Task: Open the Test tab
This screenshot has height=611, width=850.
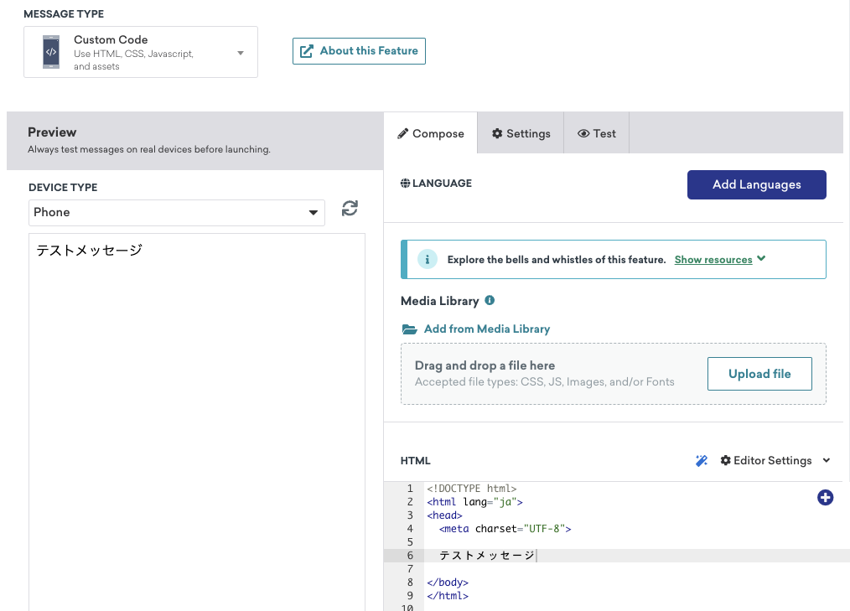Action: (x=596, y=133)
